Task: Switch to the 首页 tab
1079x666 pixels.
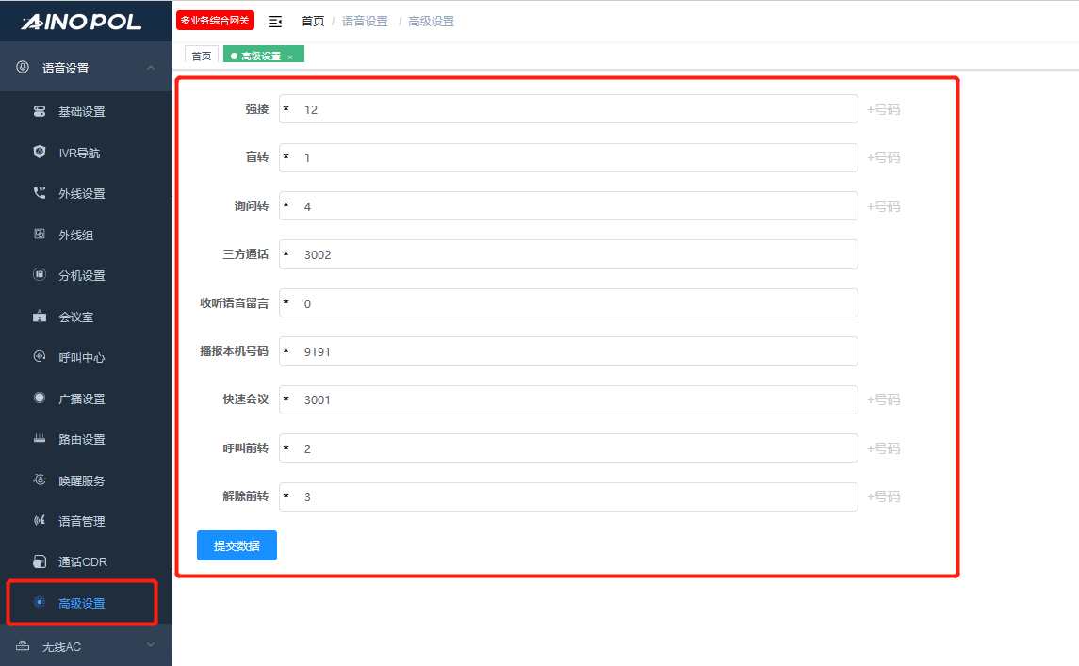Action: [202, 57]
